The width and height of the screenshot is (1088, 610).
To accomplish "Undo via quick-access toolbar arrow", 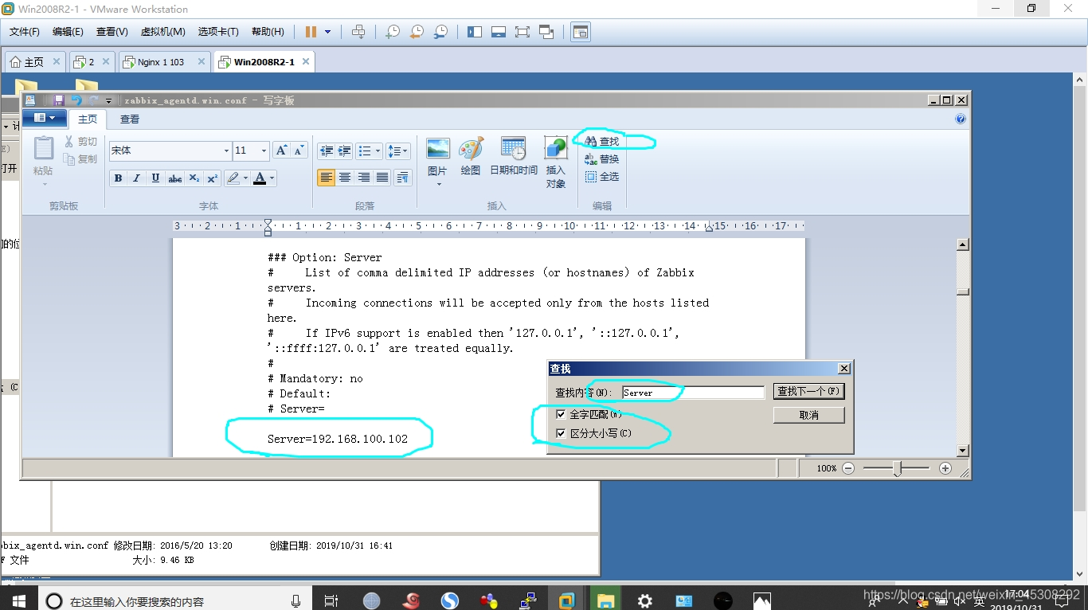I will coord(76,100).
